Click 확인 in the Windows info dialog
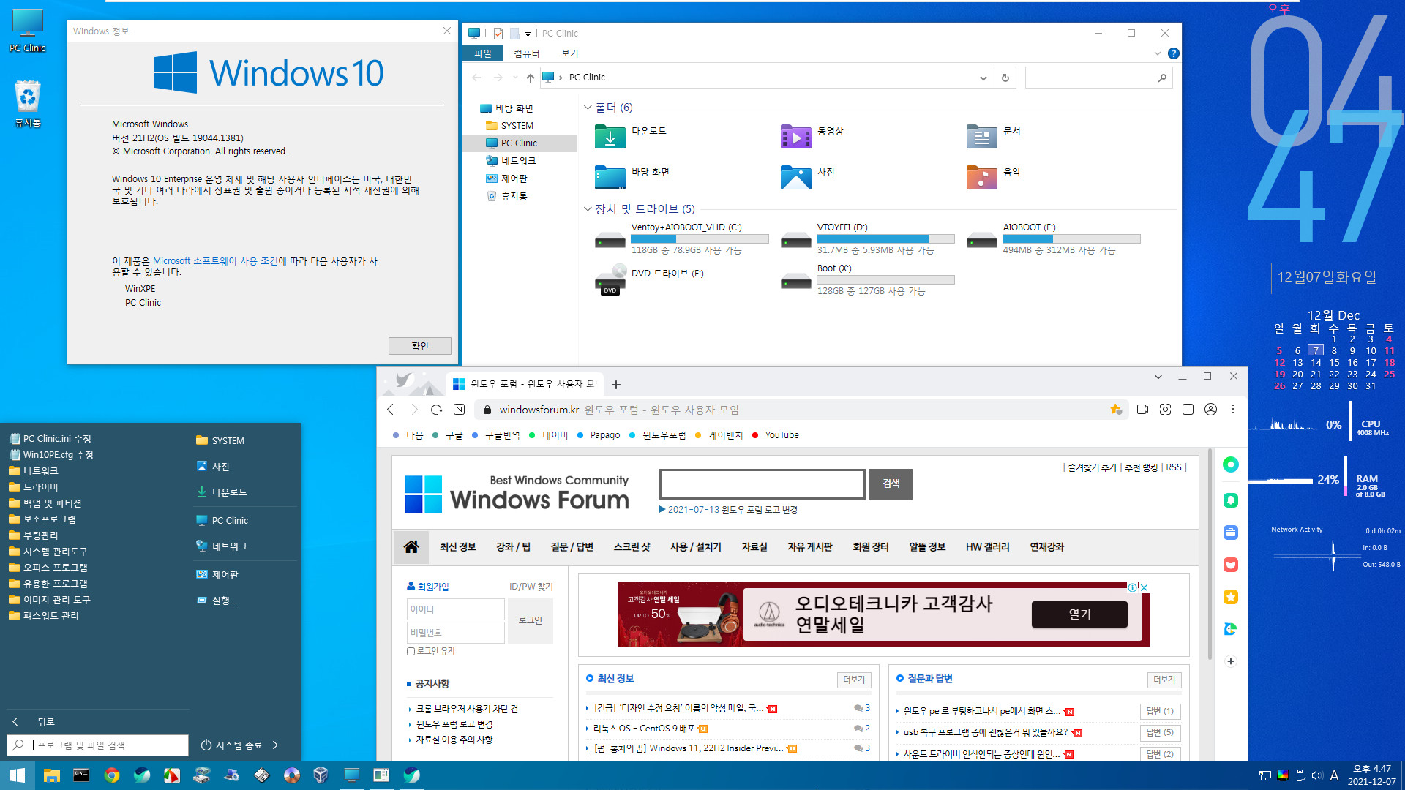This screenshot has width=1405, height=790. click(419, 346)
